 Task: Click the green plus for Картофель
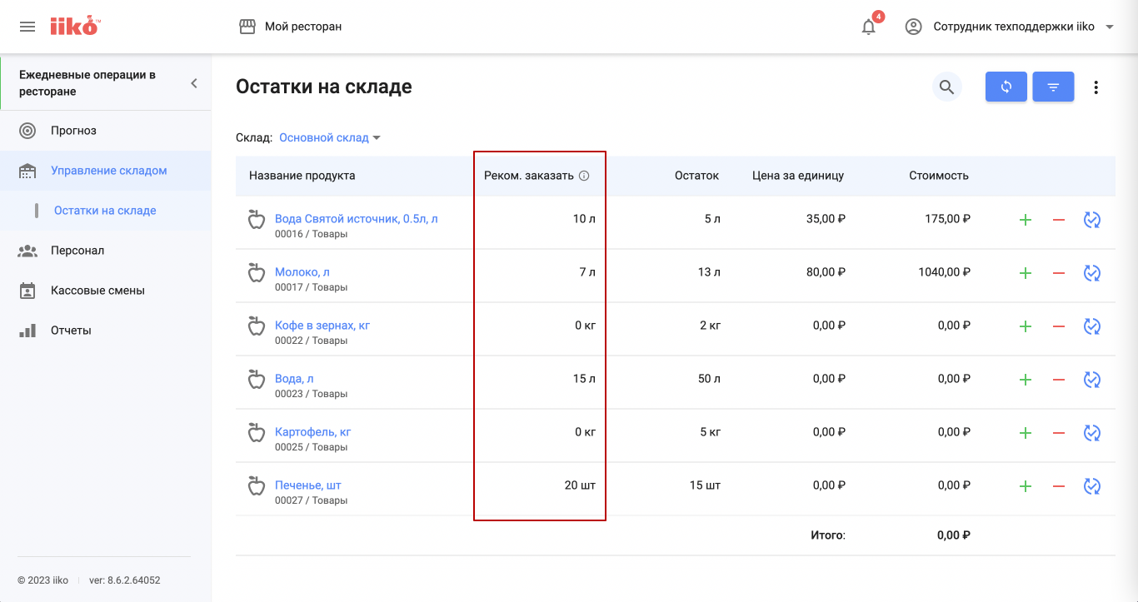tap(1026, 433)
